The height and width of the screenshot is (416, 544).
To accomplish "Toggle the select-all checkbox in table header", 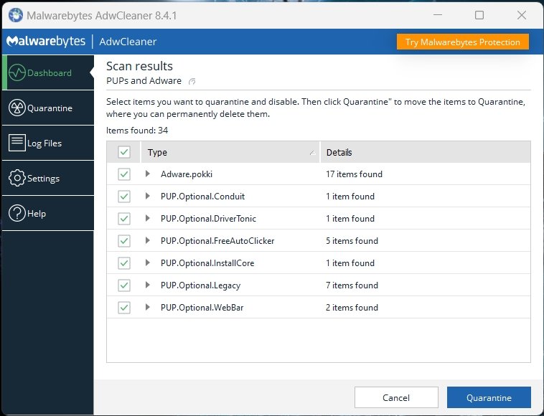I will point(124,152).
